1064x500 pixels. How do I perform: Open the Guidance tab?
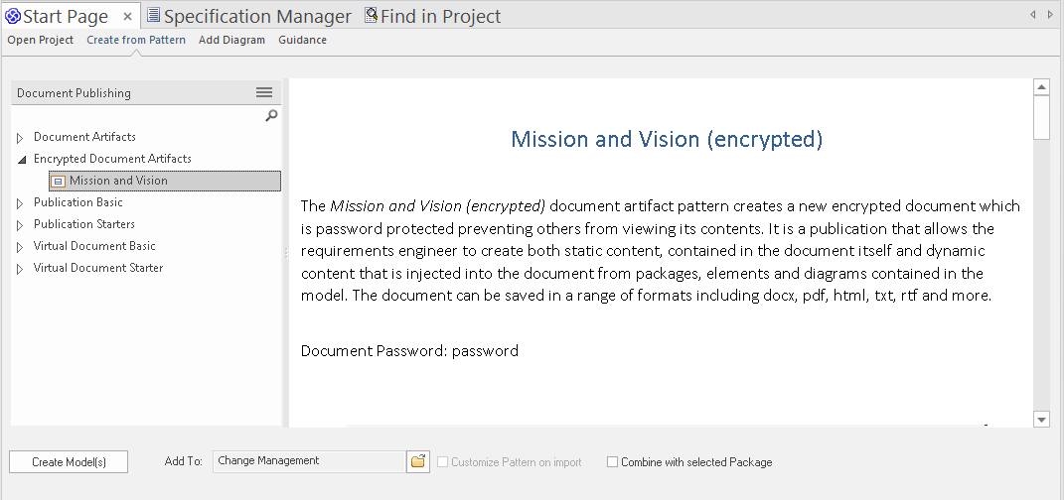coord(302,40)
